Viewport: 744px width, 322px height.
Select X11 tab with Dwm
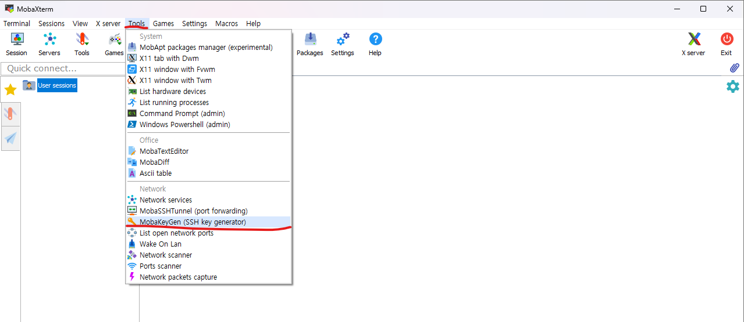point(208,59)
